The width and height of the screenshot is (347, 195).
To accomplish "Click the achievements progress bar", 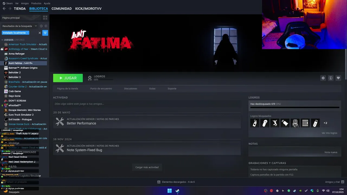I will (295, 107).
